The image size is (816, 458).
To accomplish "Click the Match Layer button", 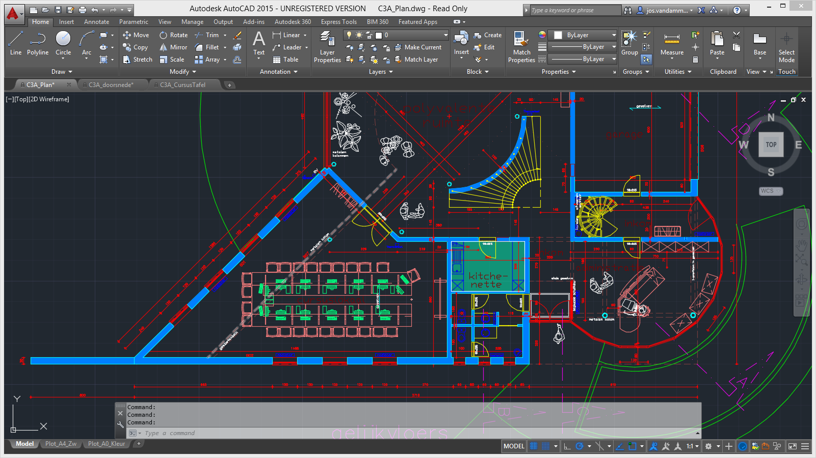I will pos(416,60).
